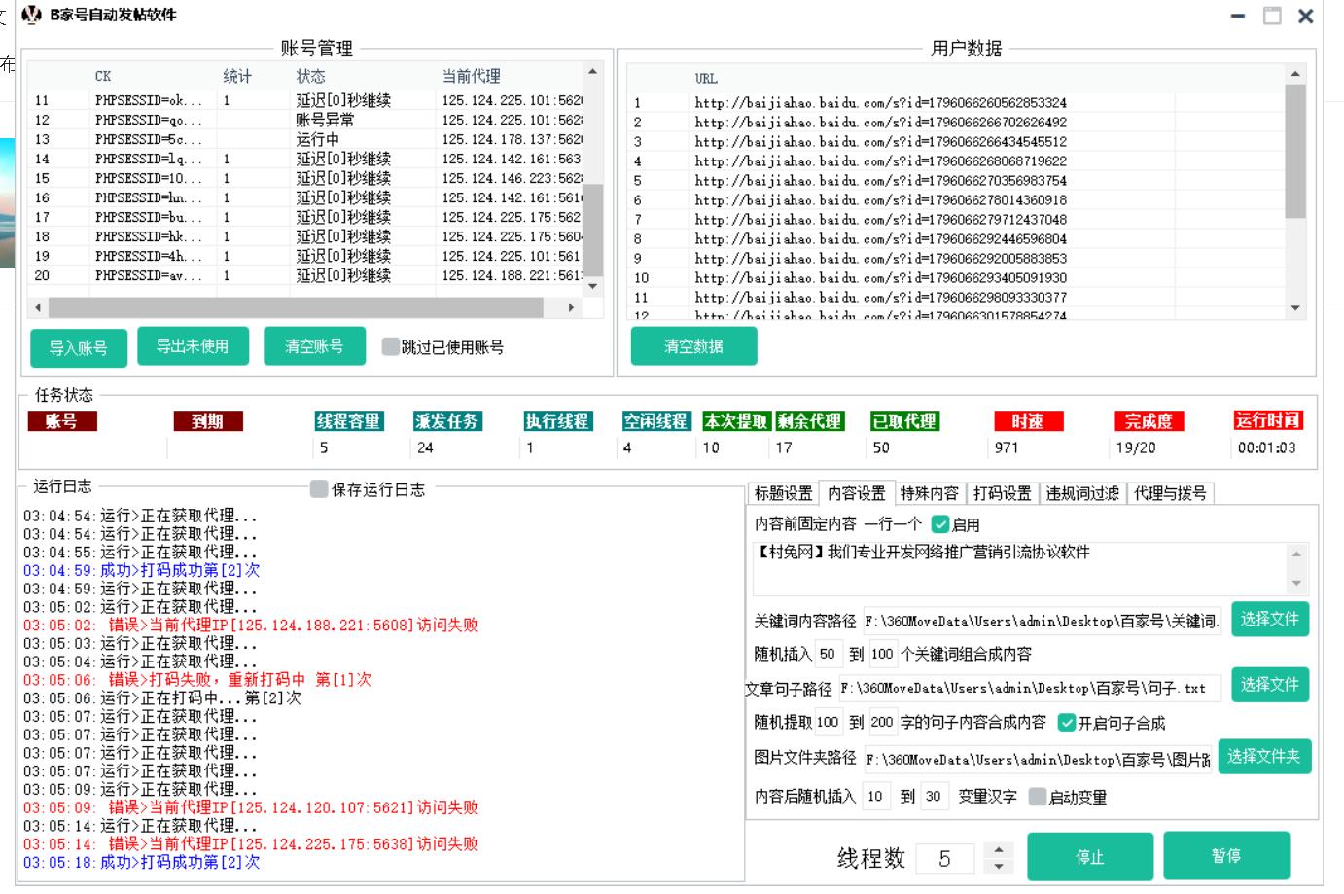Click the 导入账号 button
This screenshot has height=894, width=1344.
coord(79,347)
